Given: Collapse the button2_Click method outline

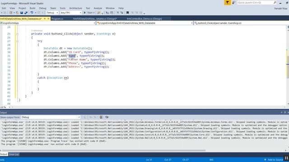Looking at the screenshot, I should click(x=17, y=34).
